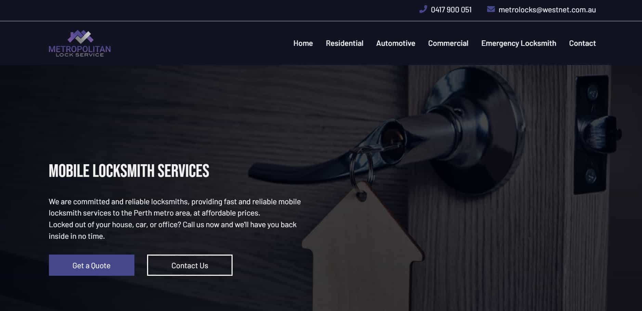
Task: Click the wooden house keyring in image
Action: (363, 250)
